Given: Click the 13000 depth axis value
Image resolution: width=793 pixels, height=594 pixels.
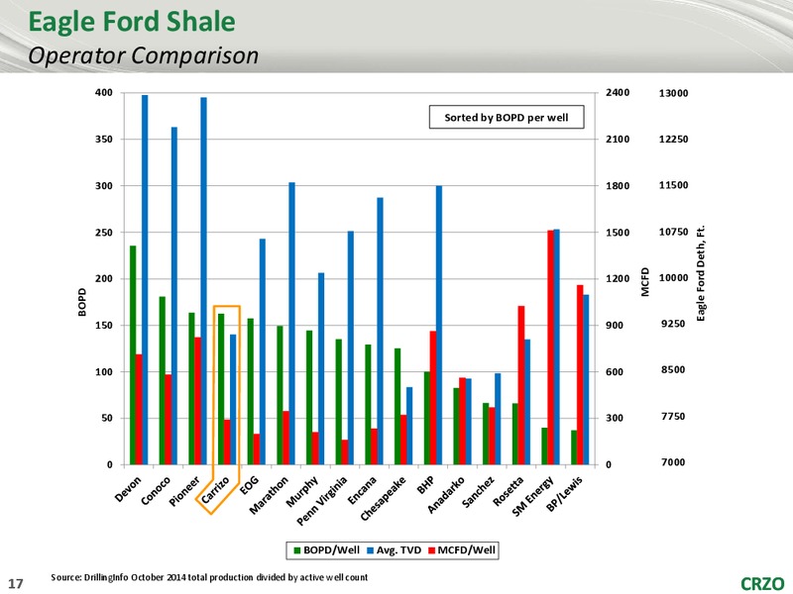Looking at the screenshot, I should pyautogui.click(x=674, y=93).
